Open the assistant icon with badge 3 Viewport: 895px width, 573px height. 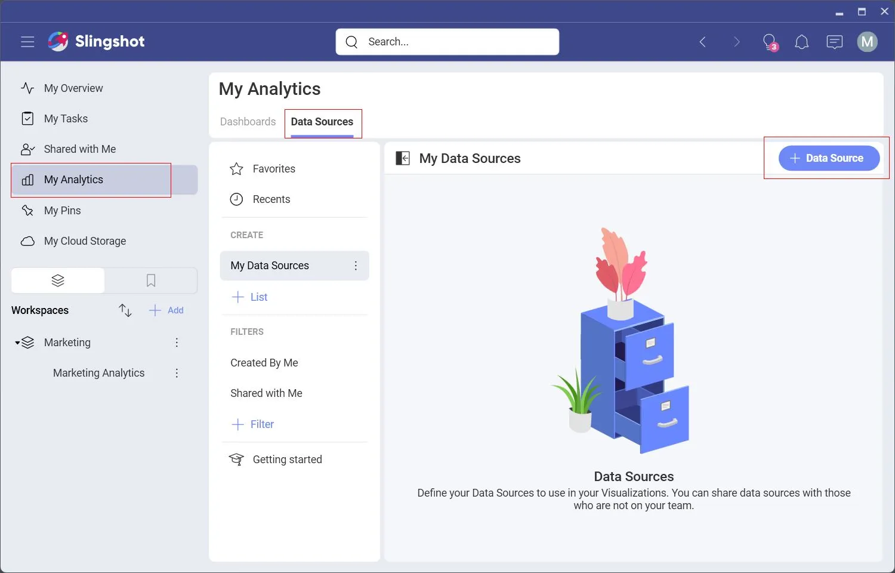click(x=770, y=42)
